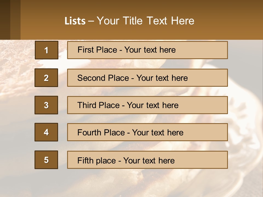Select the number 3 box
263x197 pixels.
coord(46,105)
